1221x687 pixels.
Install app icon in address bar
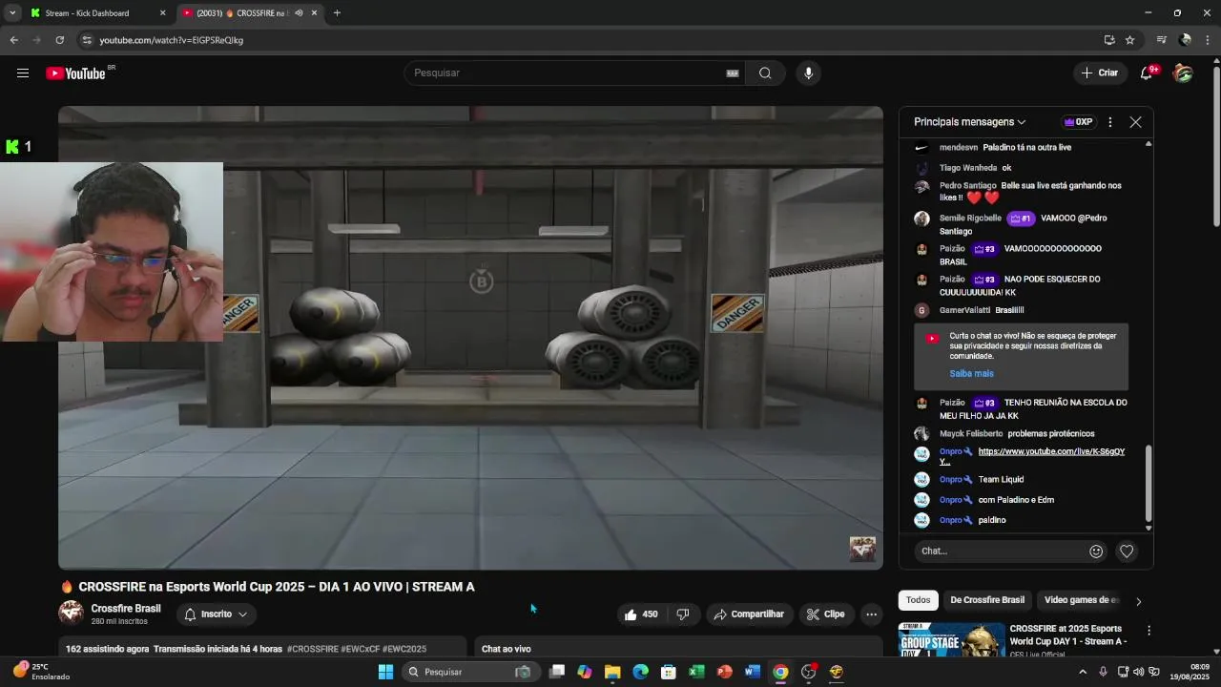(1109, 40)
